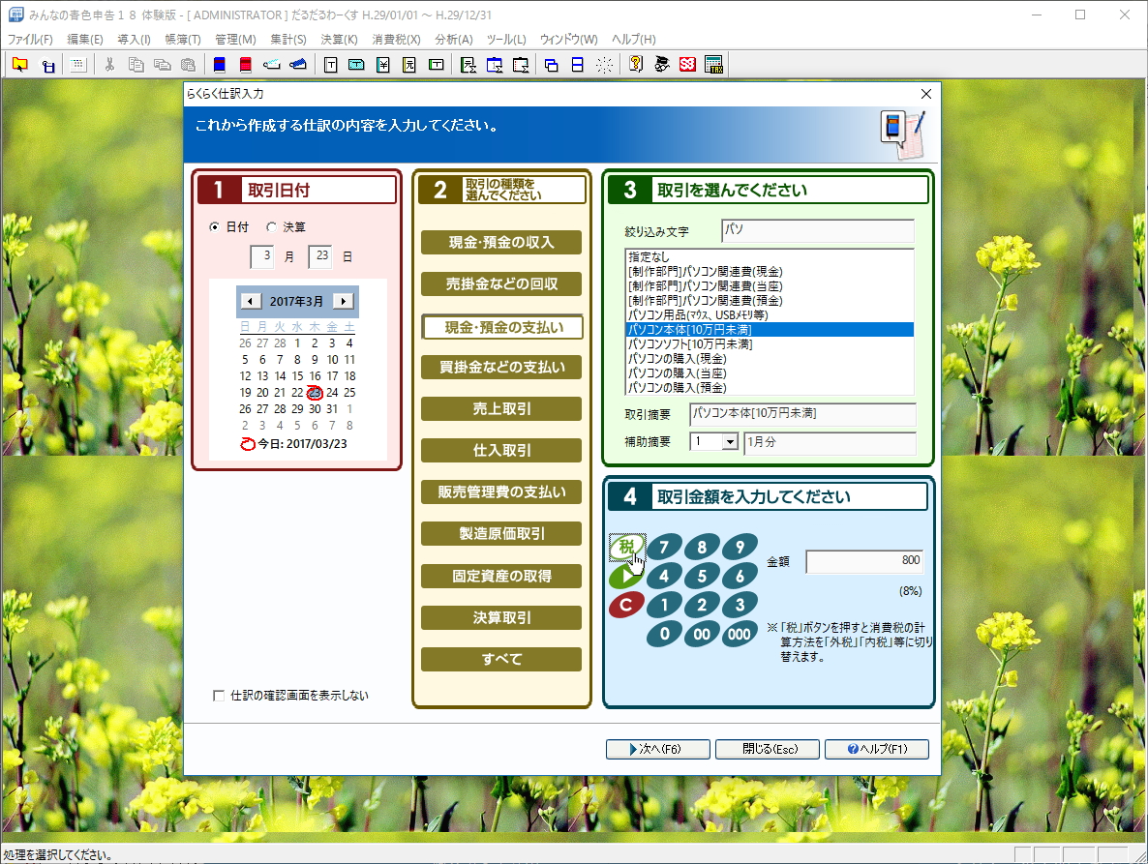The width and height of the screenshot is (1148, 864).
Task: Click the 元 general ledger icon
Action: pos(409,65)
